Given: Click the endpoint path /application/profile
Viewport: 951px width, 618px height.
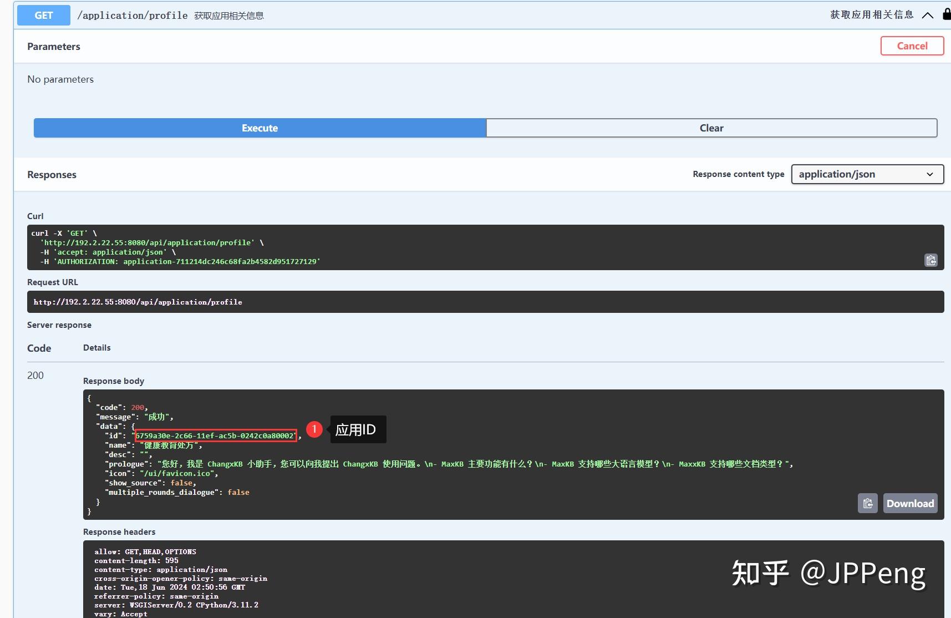Looking at the screenshot, I should 133,15.
